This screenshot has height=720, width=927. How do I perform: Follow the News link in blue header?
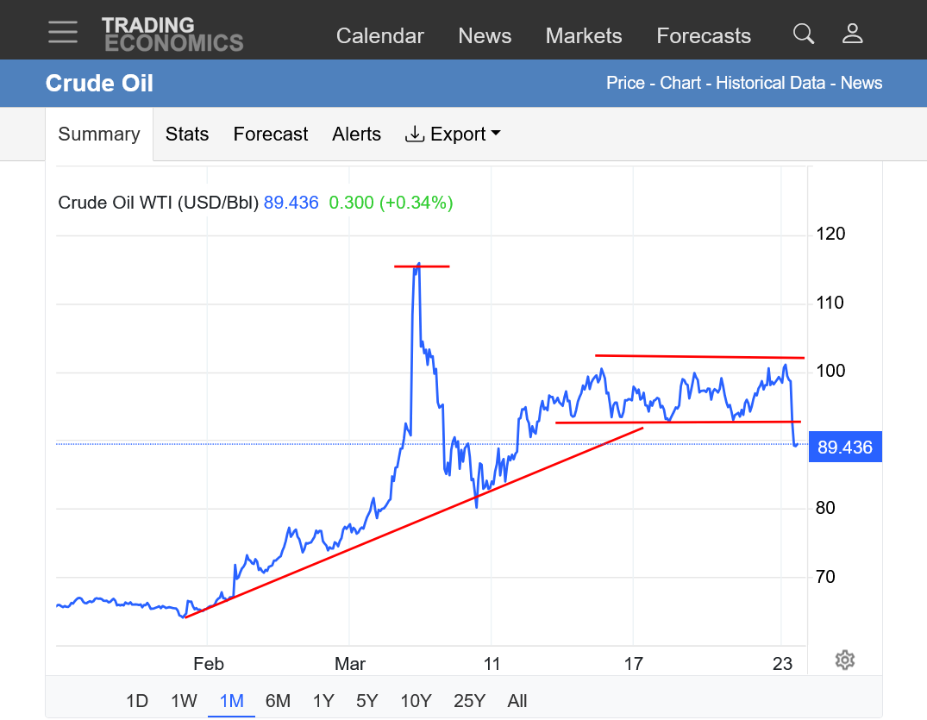tap(861, 83)
